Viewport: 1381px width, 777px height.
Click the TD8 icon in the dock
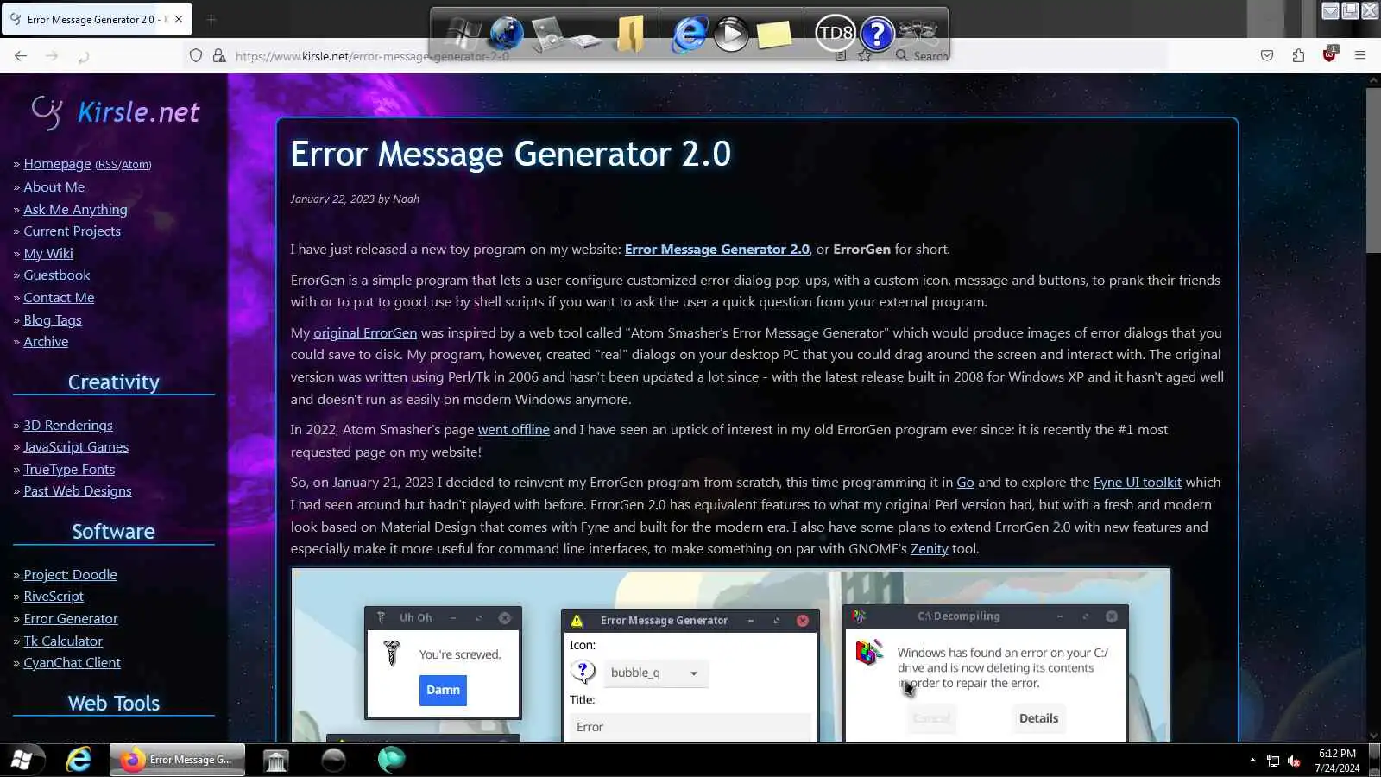pos(836,34)
